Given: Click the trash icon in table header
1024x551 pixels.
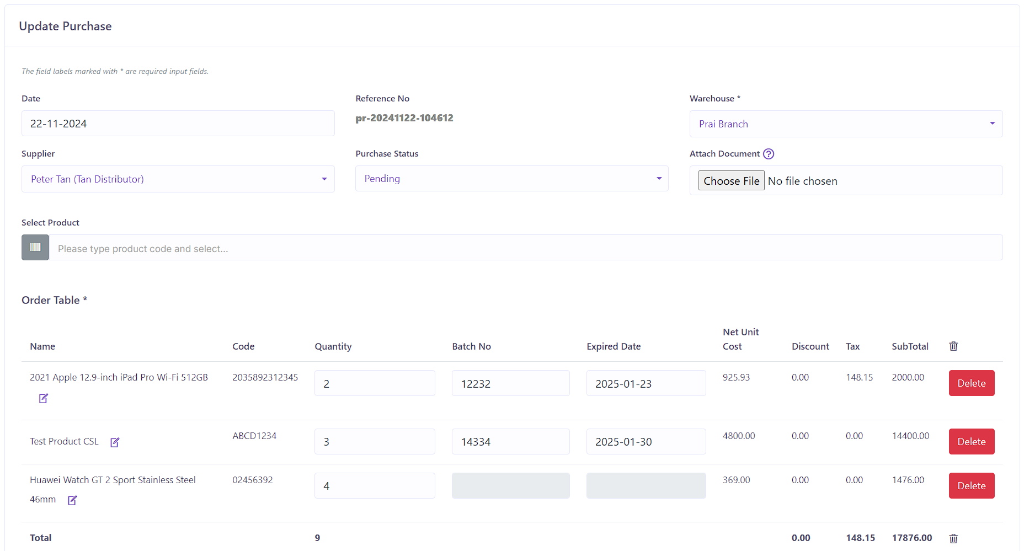Looking at the screenshot, I should pyautogui.click(x=953, y=346).
